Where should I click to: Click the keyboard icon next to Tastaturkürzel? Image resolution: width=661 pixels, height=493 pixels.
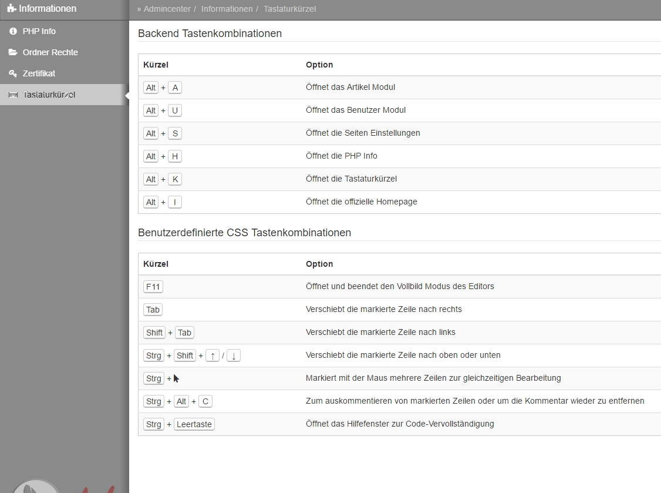coord(13,95)
